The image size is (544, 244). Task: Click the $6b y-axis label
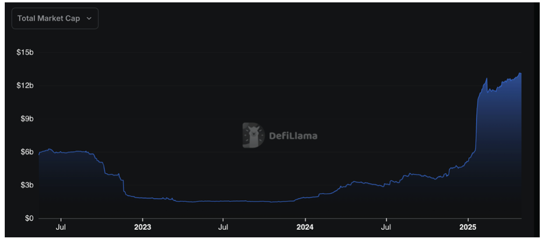point(27,152)
